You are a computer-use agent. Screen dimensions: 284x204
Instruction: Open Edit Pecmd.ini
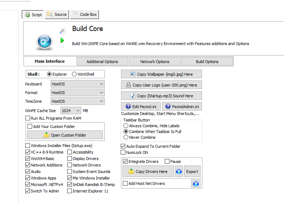point(141,106)
